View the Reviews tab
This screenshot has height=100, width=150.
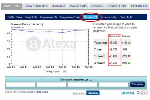(97, 6)
